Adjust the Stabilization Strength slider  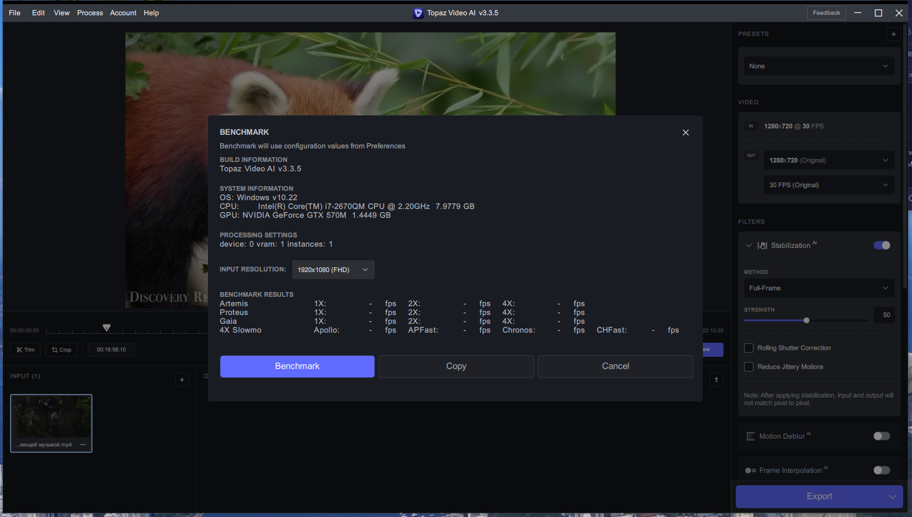click(x=806, y=320)
